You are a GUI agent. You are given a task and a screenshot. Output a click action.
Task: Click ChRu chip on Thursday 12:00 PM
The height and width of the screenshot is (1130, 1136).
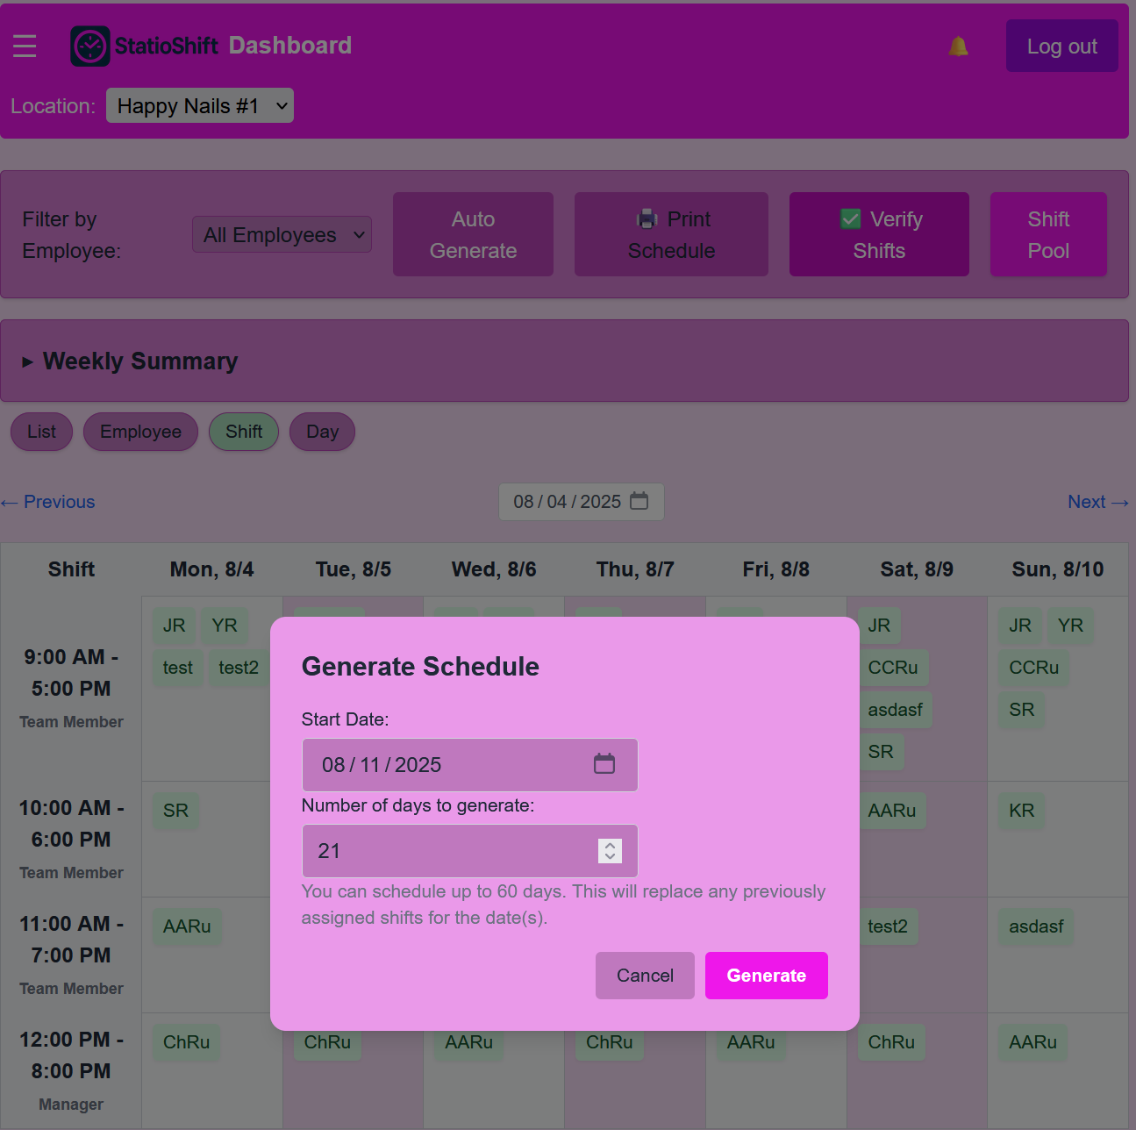coord(609,1042)
